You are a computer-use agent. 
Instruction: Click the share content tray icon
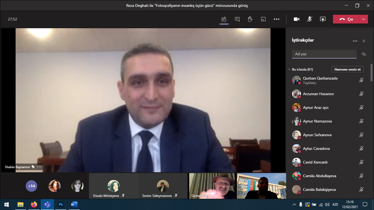[x=323, y=19]
